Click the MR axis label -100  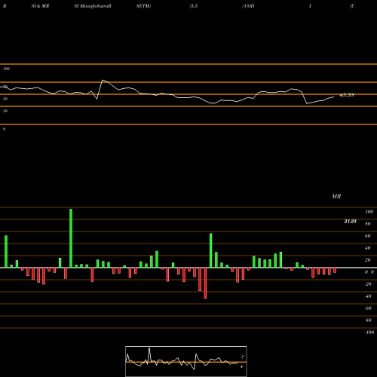coord(369,333)
